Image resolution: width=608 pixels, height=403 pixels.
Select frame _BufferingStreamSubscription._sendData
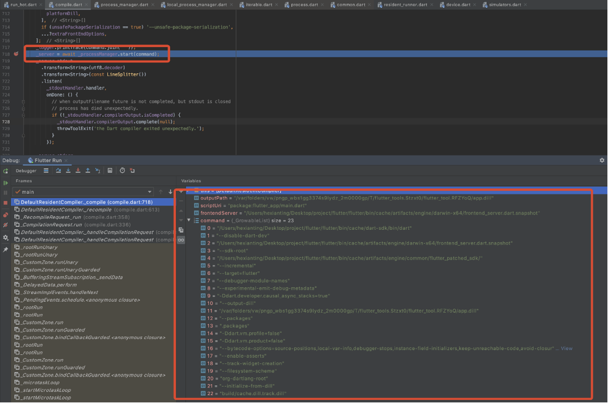pyautogui.click(x=93, y=277)
